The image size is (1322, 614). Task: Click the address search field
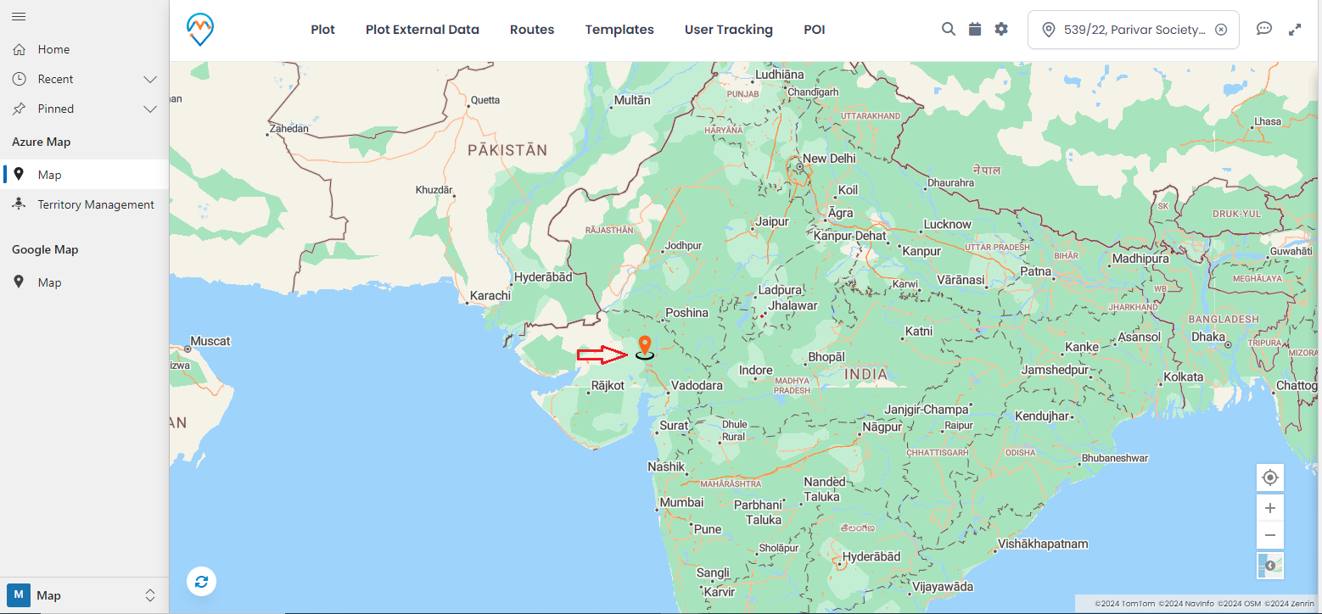1133,30
